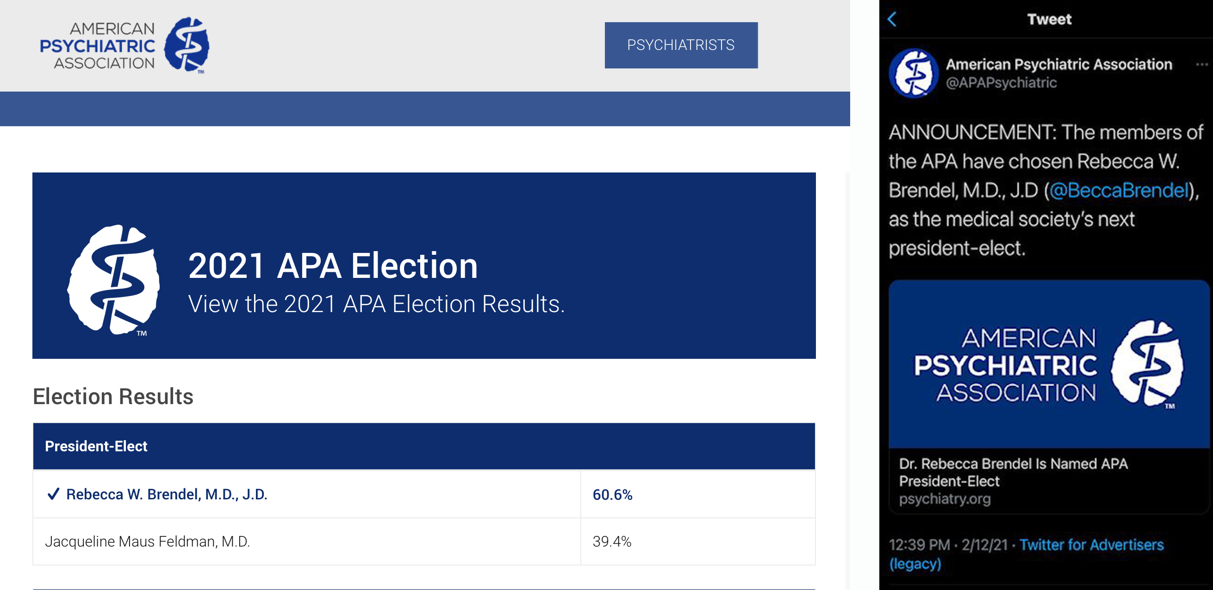Click Rebecca W. Brendel, M.D., J.D. name
The width and height of the screenshot is (1213, 590).
tap(167, 494)
